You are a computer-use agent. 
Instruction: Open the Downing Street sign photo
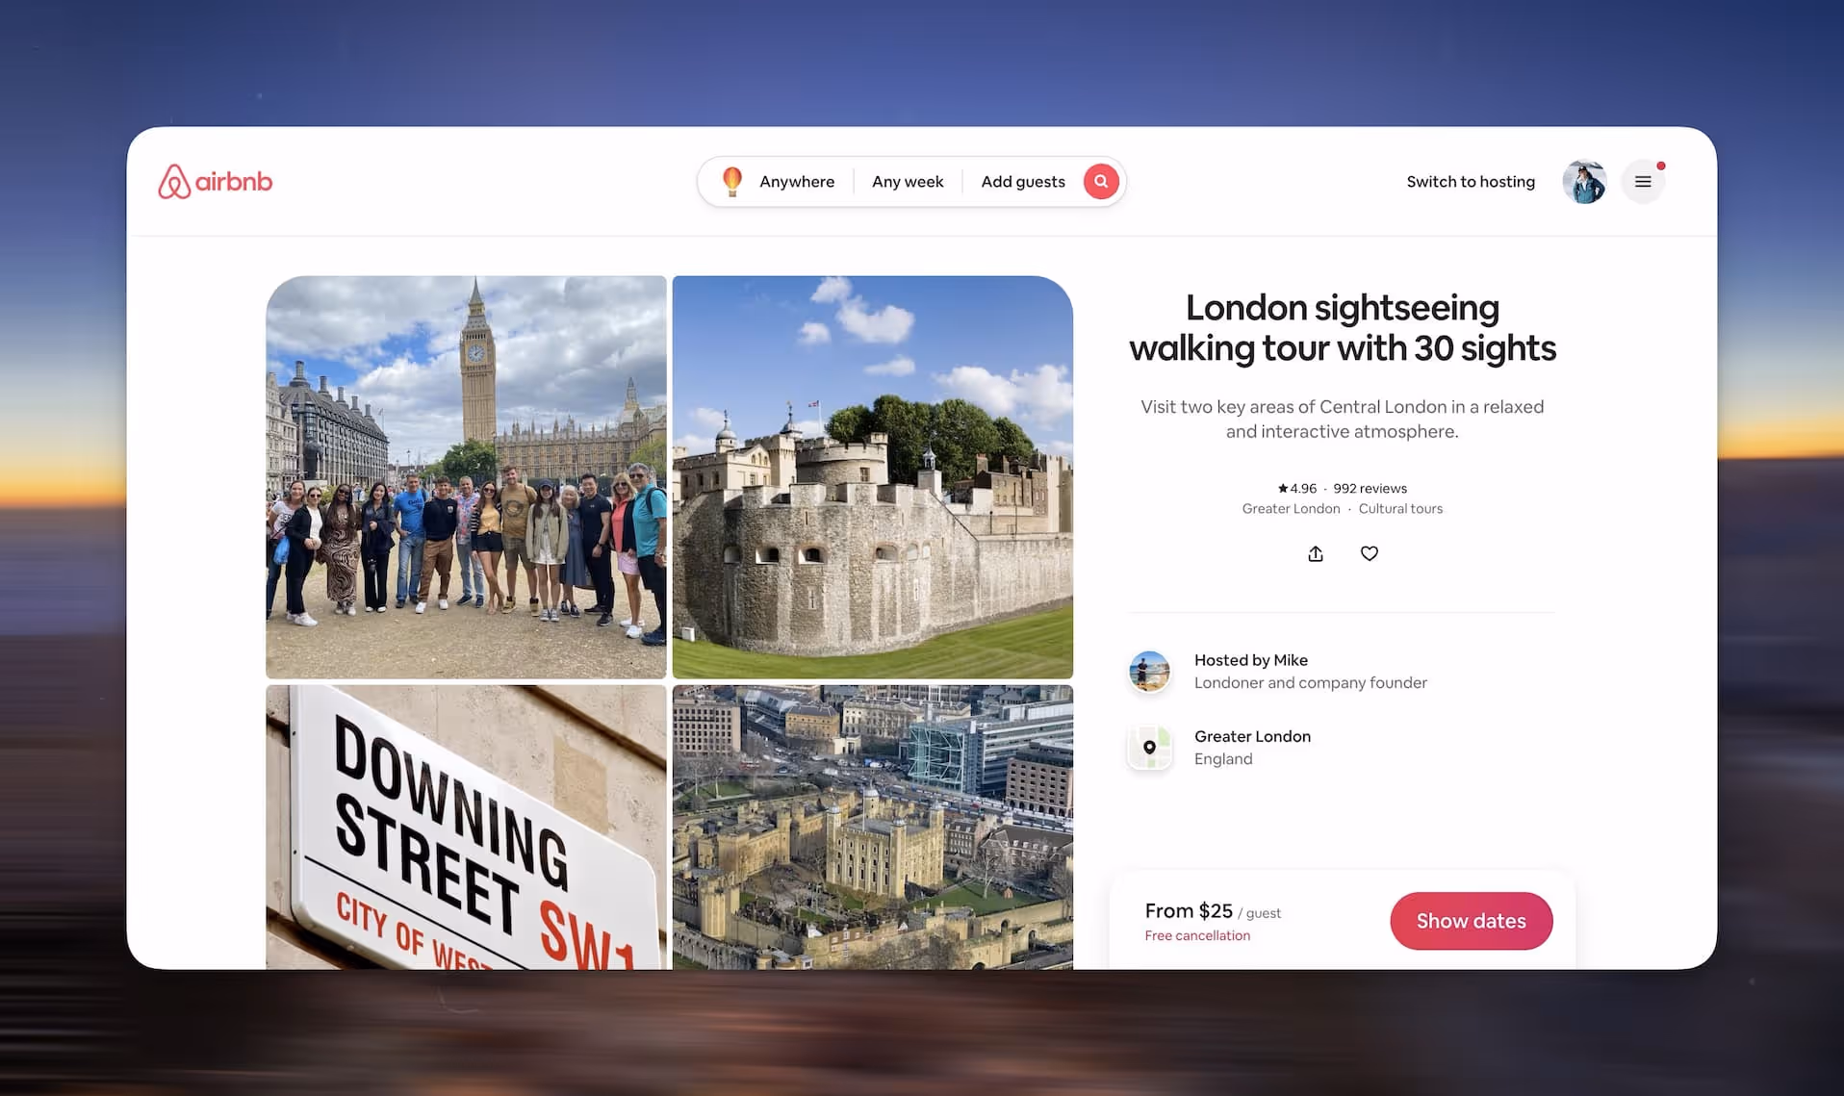(466, 827)
